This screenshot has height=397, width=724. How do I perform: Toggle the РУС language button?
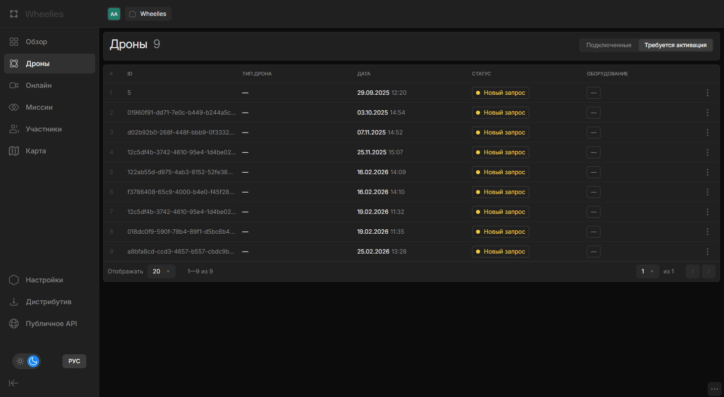point(74,361)
